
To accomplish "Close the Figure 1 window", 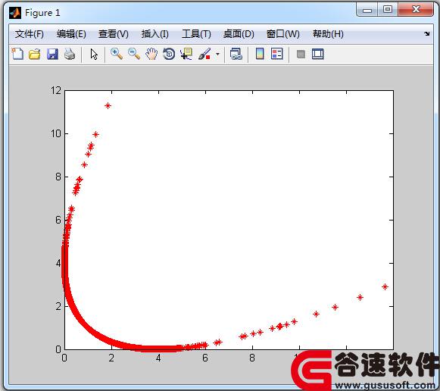I will [416, 10].
